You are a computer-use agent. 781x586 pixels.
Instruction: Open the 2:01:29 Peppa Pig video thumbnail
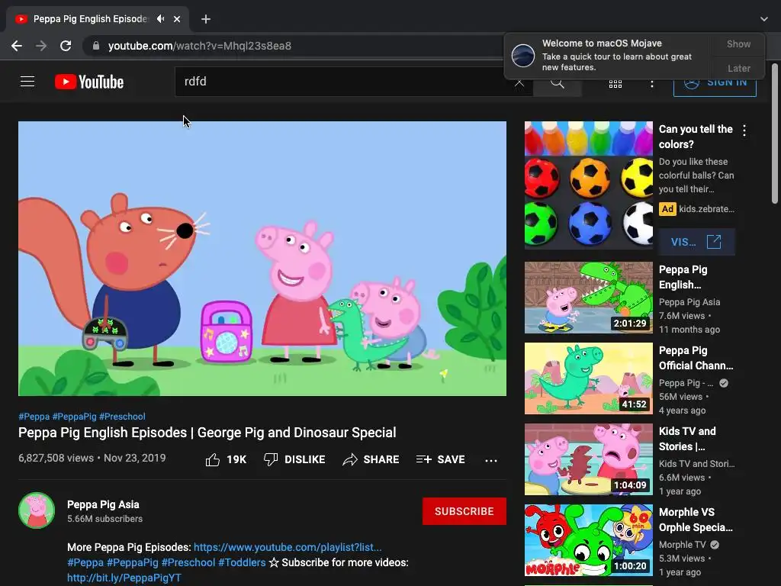click(589, 298)
